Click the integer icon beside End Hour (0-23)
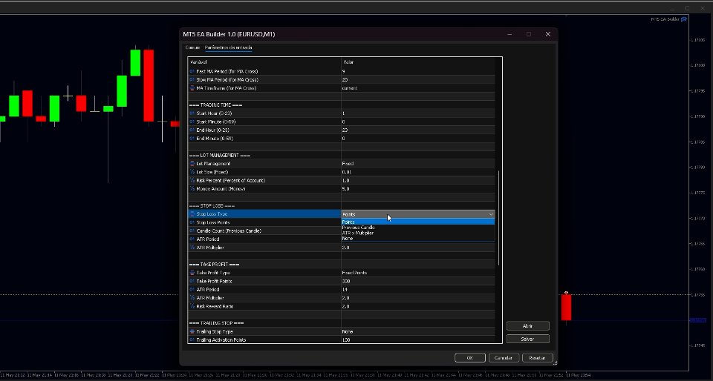 click(192, 130)
